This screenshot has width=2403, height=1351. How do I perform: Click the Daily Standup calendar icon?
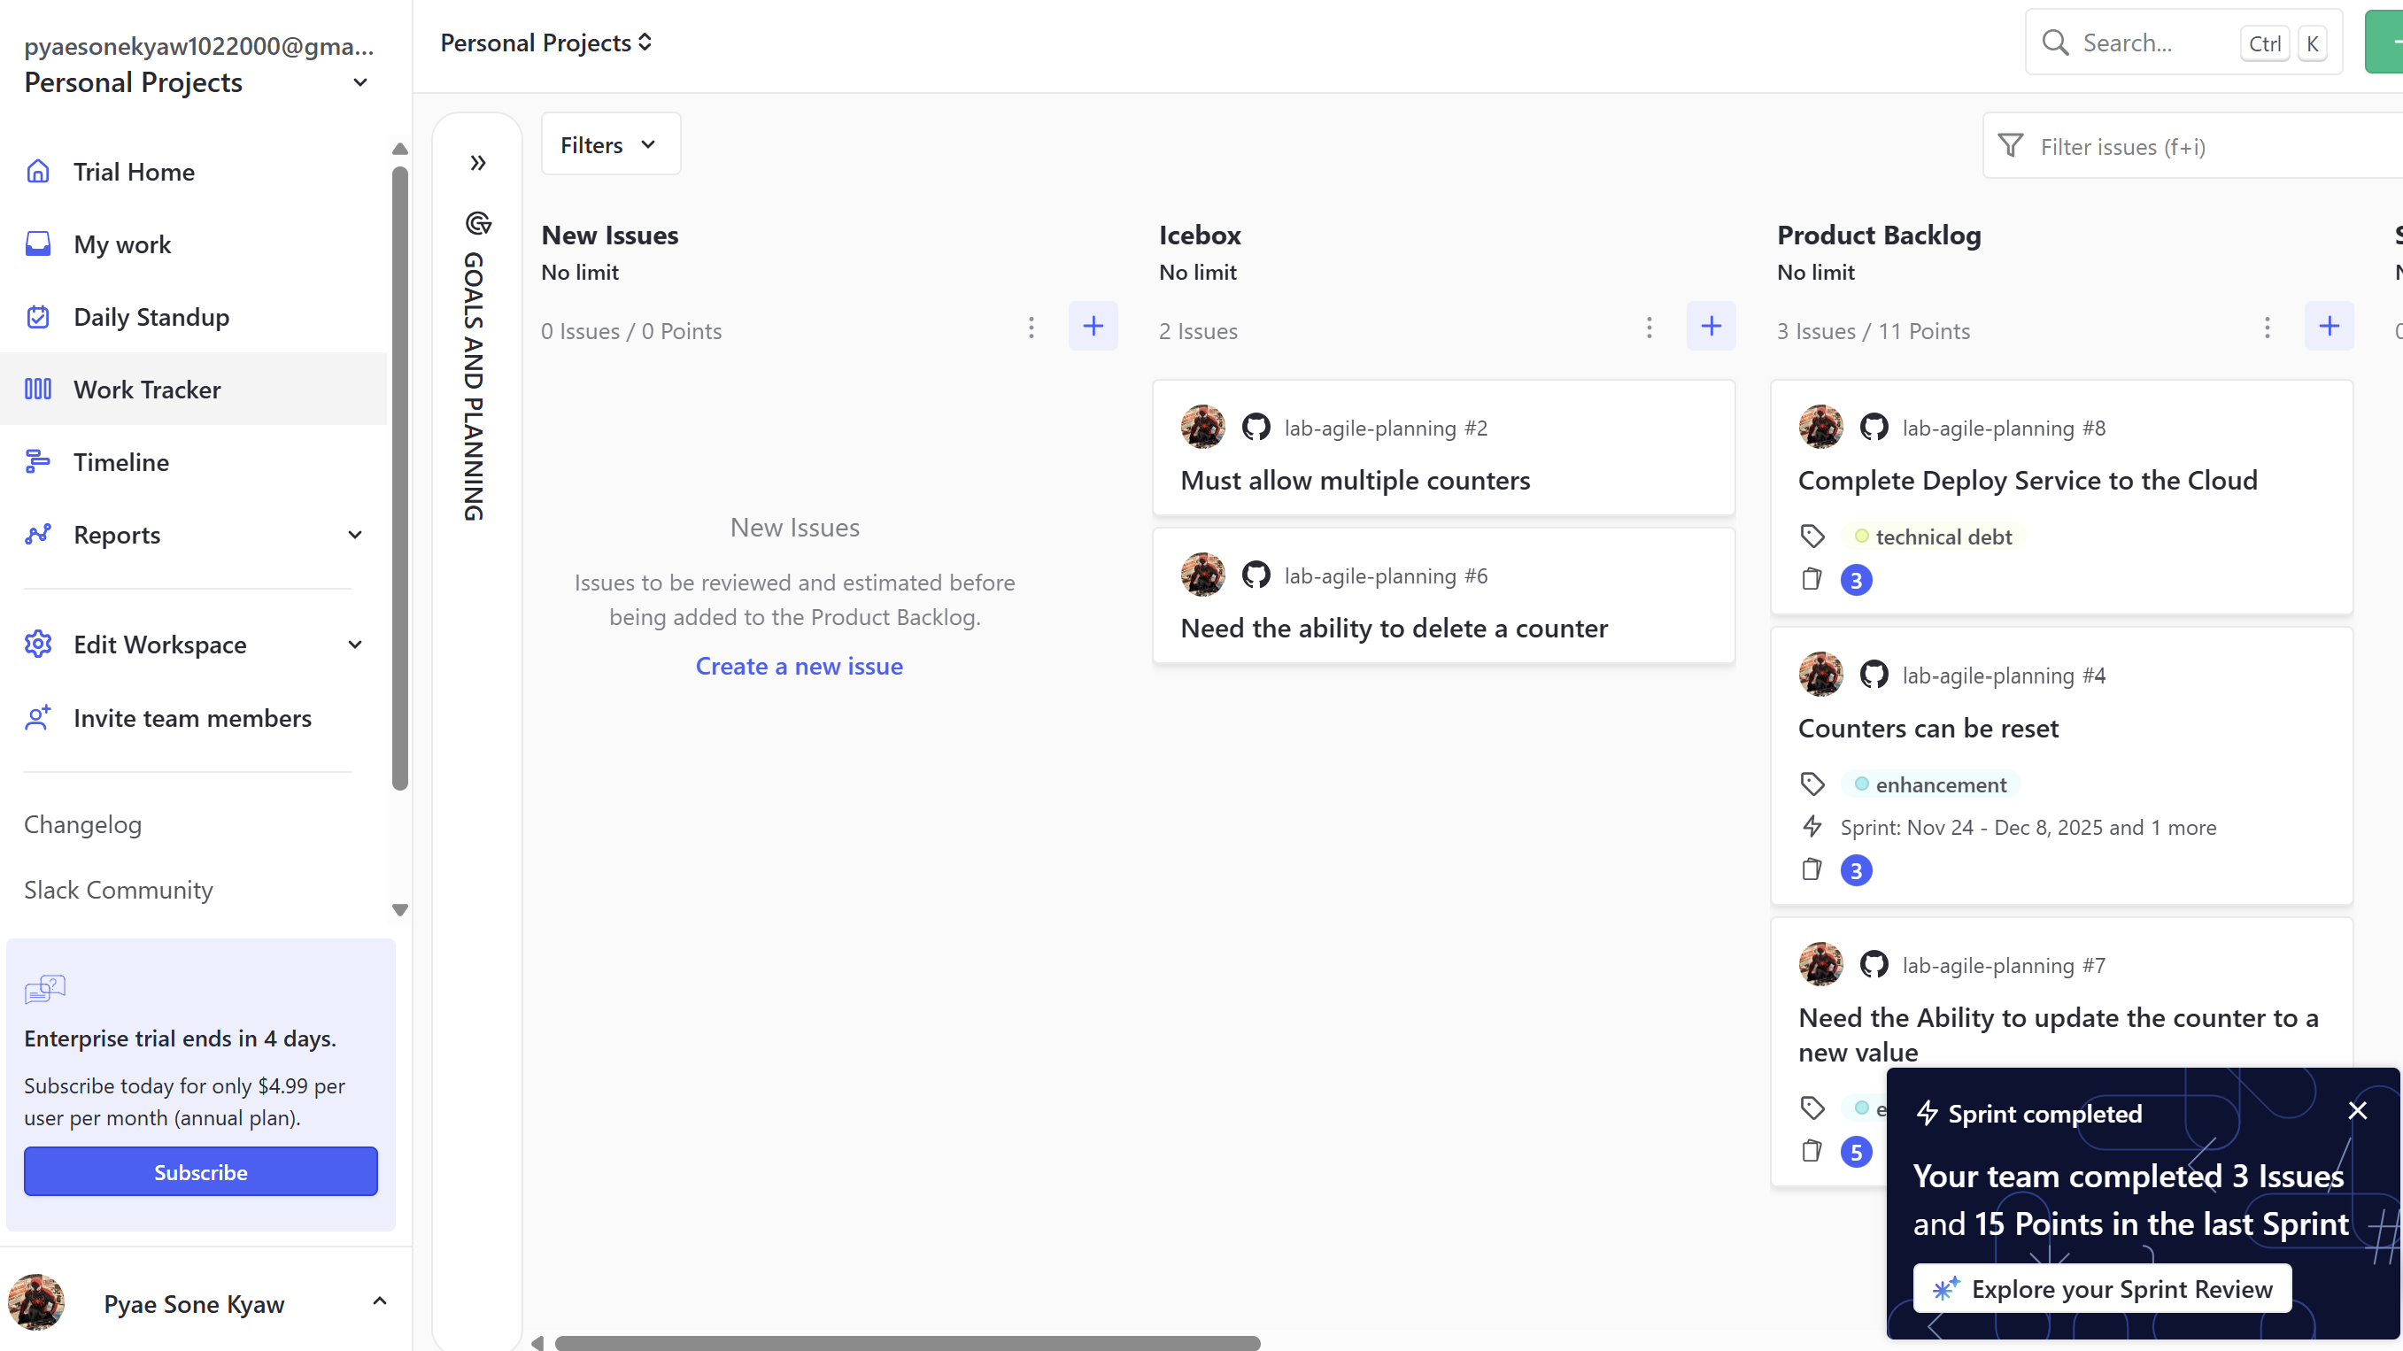tap(37, 316)
